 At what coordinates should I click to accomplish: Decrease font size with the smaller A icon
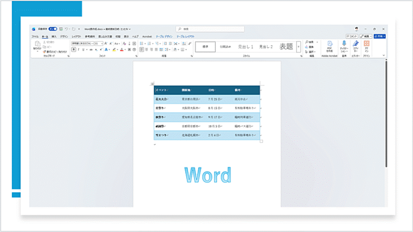(111, 44)
